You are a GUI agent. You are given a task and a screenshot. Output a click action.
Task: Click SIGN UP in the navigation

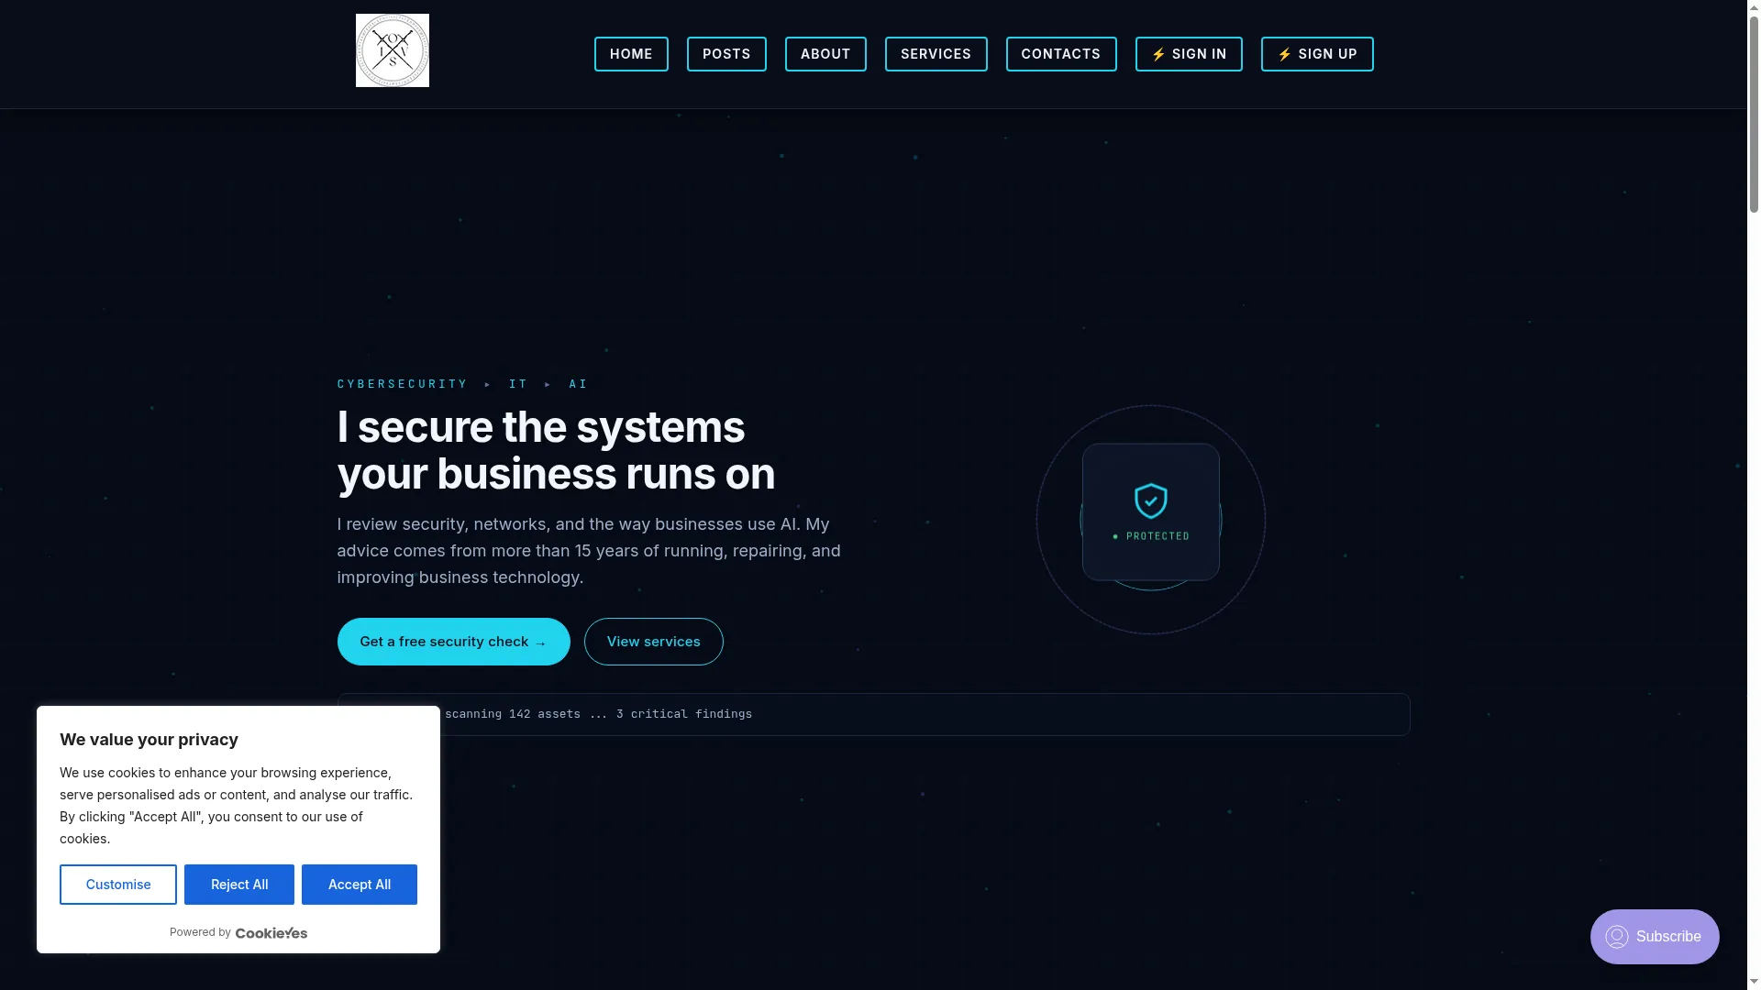1317,54
